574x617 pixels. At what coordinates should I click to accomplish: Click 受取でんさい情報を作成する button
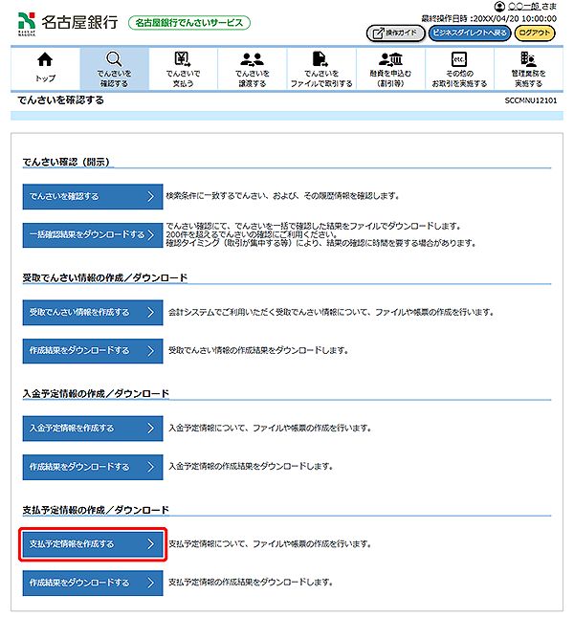tap(93, 313)
